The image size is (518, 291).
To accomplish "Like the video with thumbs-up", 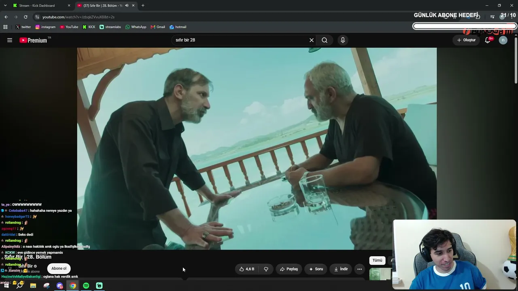I will point(247,269).
